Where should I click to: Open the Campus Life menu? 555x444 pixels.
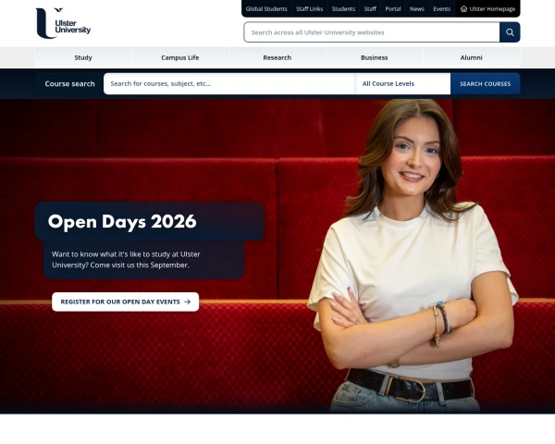[180, 57]
